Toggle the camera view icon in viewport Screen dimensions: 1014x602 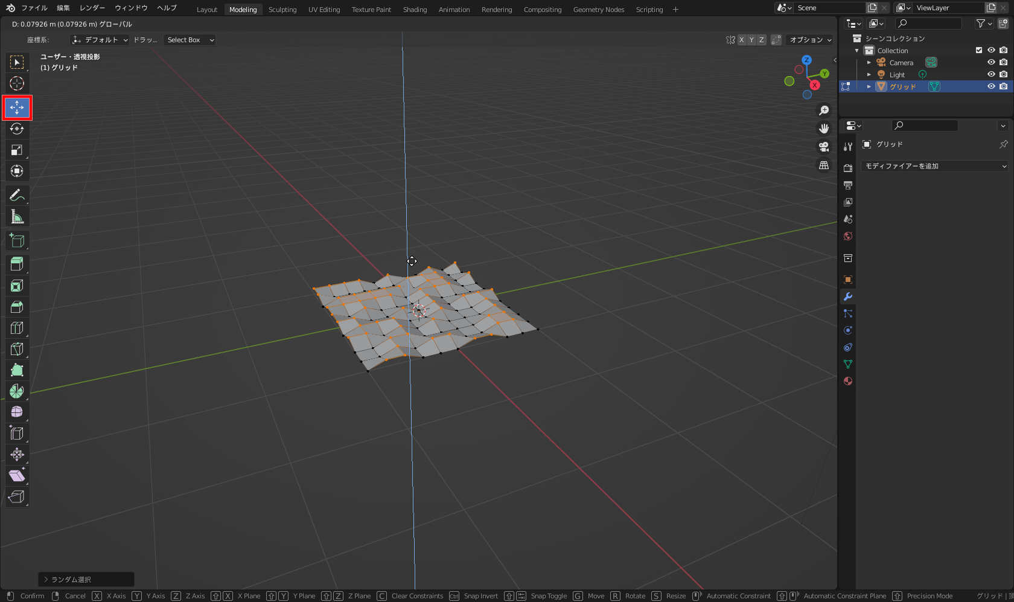(x=824, y=147)
